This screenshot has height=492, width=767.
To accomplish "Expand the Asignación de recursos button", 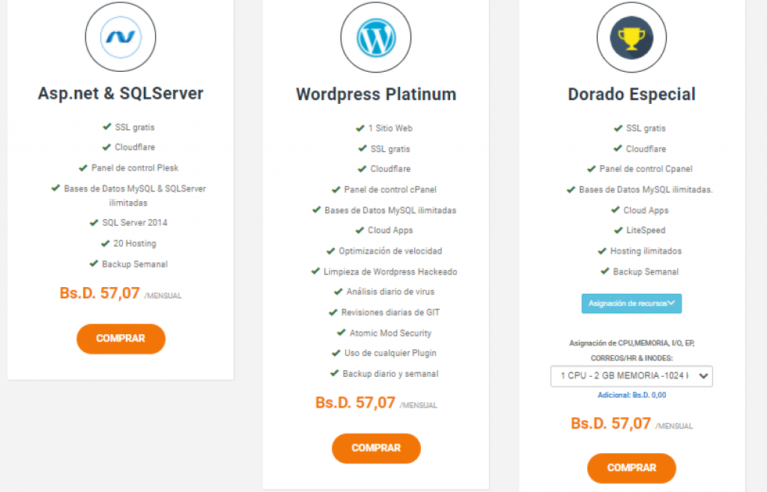I will coord(631,304).
